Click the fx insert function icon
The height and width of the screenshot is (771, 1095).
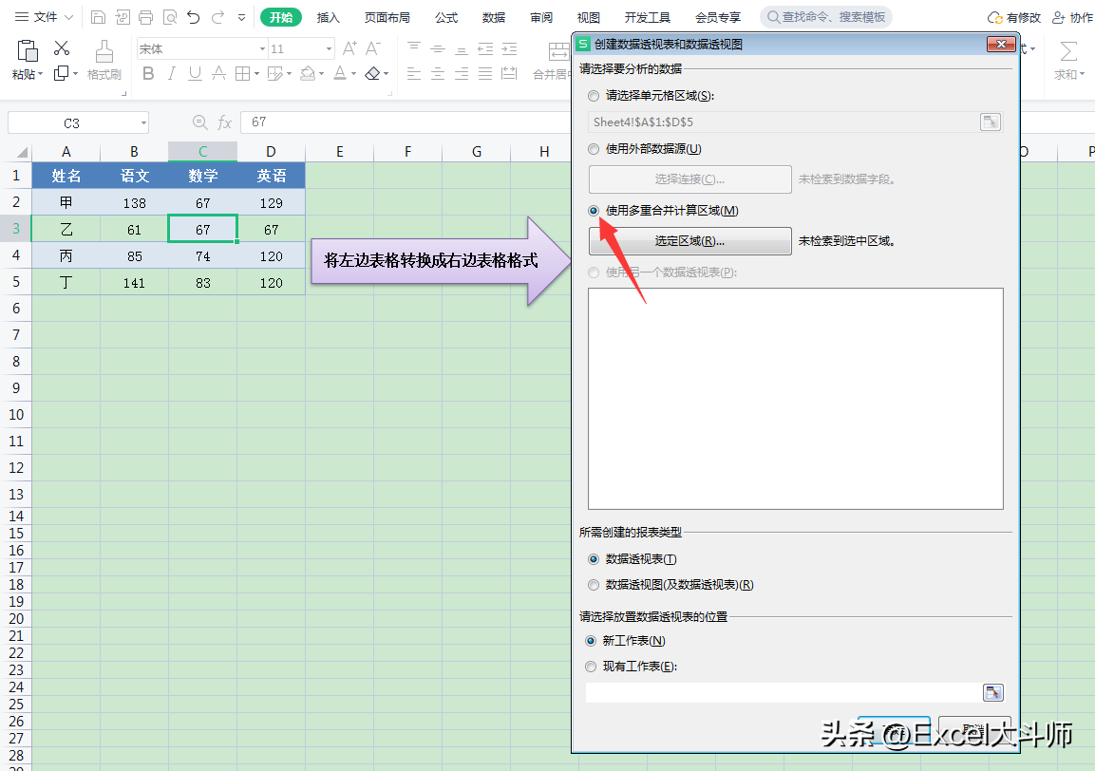pos(224,122)
